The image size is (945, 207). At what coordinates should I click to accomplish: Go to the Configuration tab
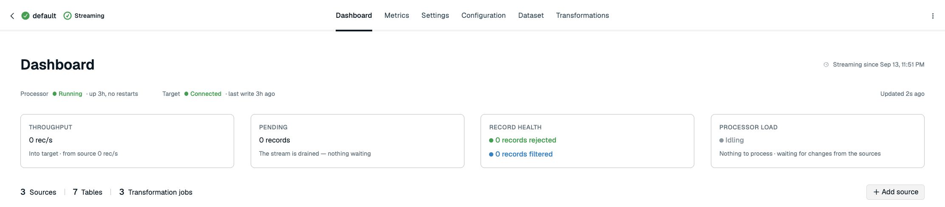pyautogui.click(x=484, y=15)
